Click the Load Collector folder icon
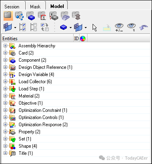Screen dimensions: 152x164 [12, 82]
